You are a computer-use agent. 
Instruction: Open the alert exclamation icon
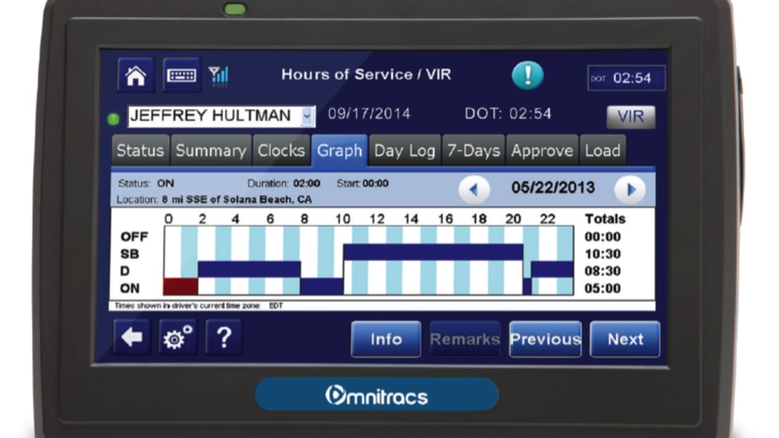point(527,76)
